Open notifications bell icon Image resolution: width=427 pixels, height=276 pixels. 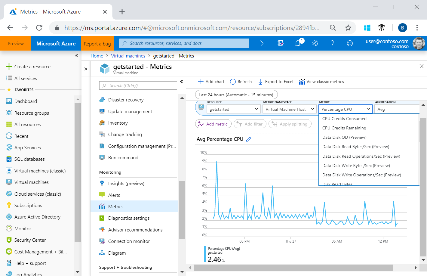pyautogui.click(x=298, y=43)
